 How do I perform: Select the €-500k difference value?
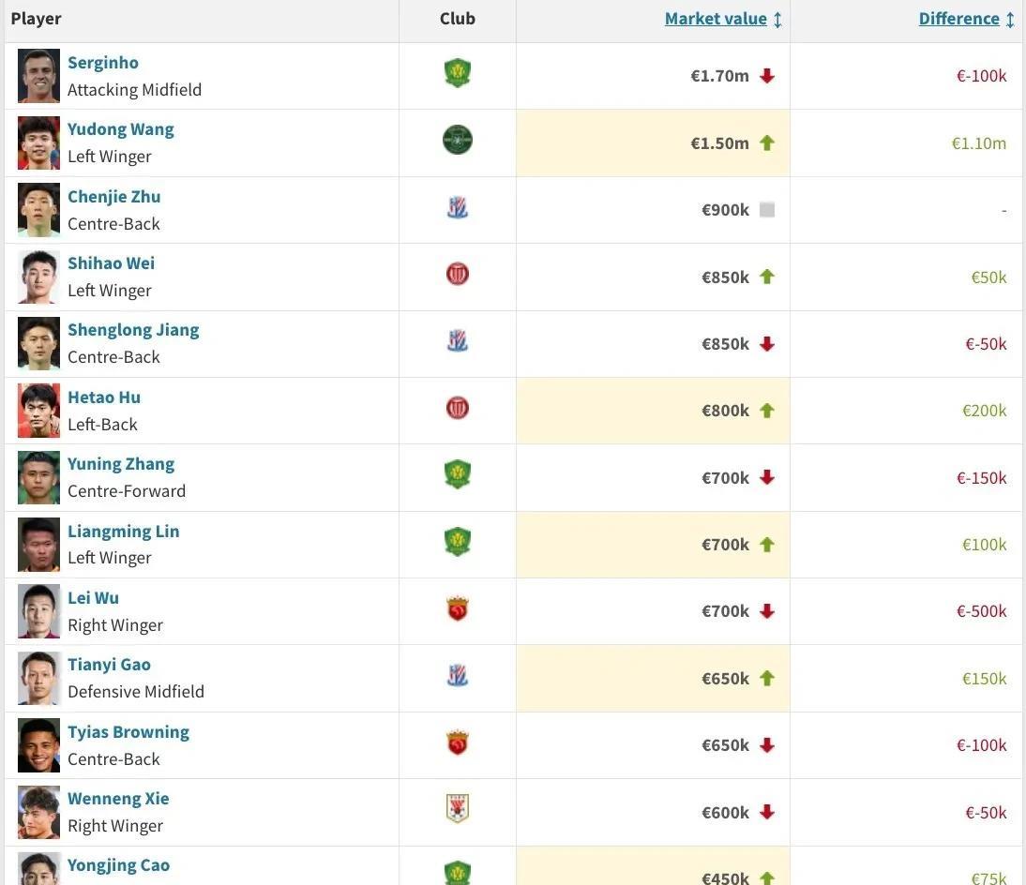point(982,611)
